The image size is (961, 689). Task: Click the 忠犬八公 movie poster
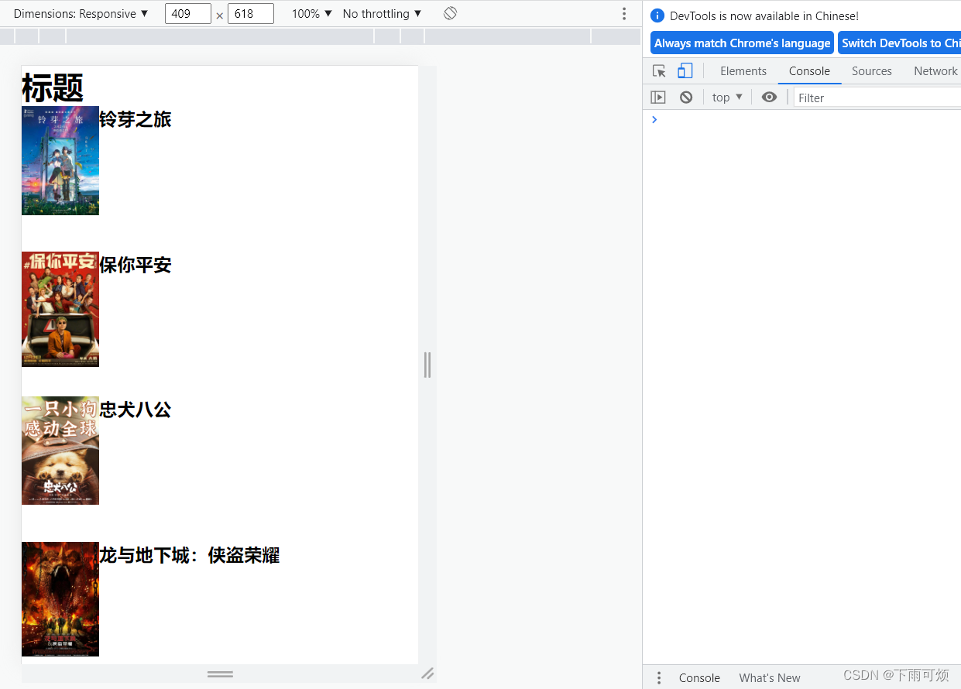[60, 451]
